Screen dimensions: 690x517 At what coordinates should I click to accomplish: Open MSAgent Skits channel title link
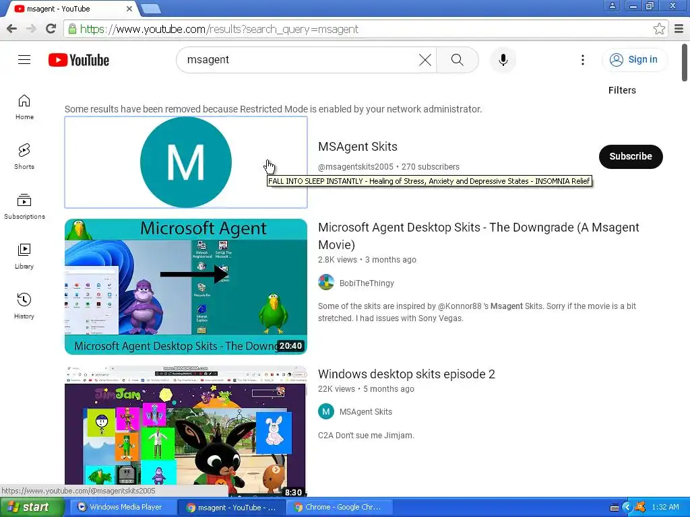click(357, 146)
